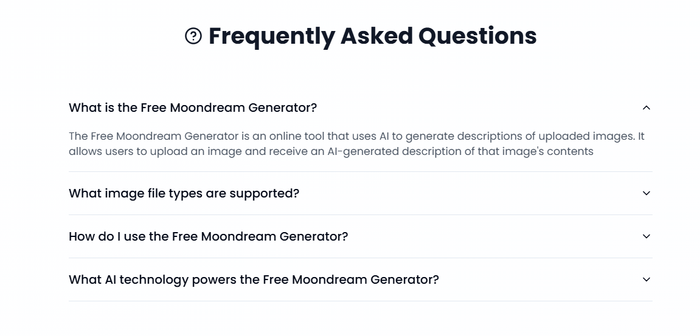Image resolution: width=700 pixels, height=336 pixels.
Task: Click the 'Frequently' word in the heading
Action: [271, 36]
